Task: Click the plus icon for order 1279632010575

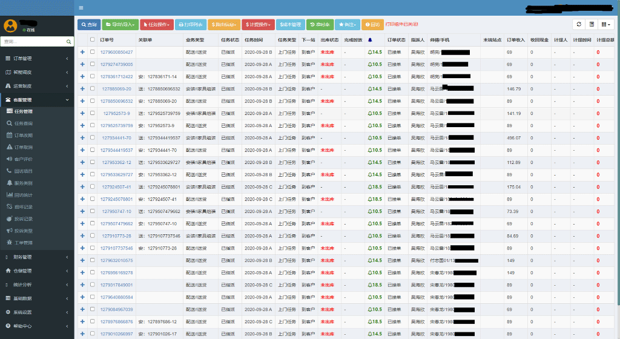Action: coord(82,260)
